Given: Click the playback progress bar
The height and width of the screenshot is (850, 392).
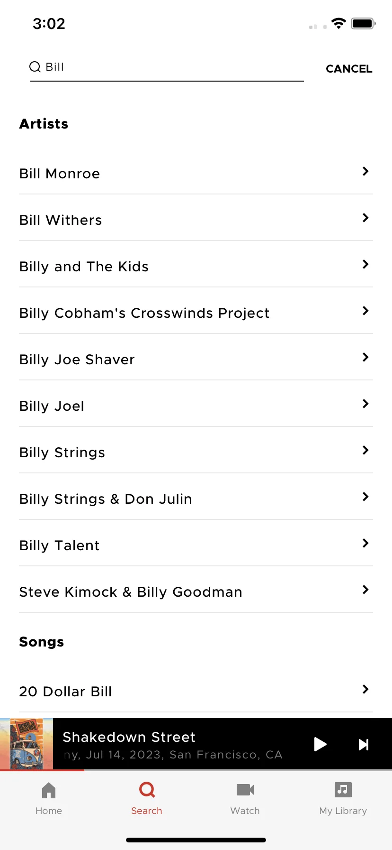Looking at the screenshot, I should click(x=196, y=770).
